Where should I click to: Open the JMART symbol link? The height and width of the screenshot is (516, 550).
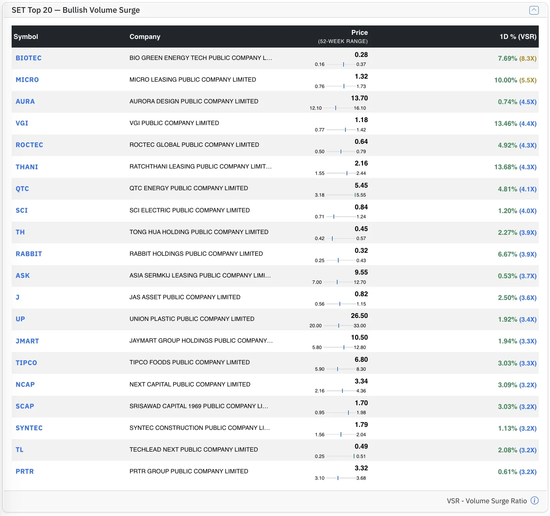(x=27, y=341)
